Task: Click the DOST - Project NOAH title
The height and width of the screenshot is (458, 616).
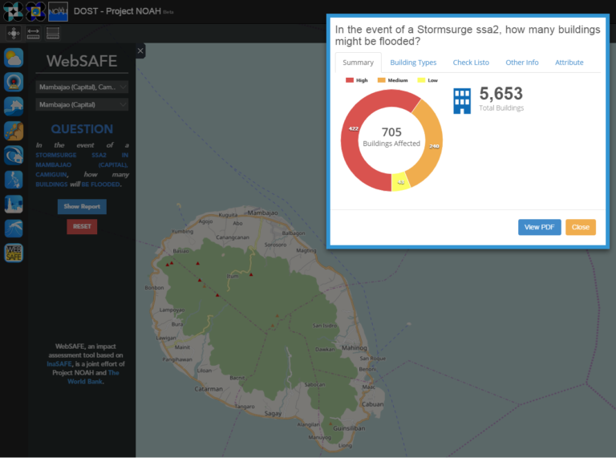Action: pyautogui.click(x=117, y=11)
